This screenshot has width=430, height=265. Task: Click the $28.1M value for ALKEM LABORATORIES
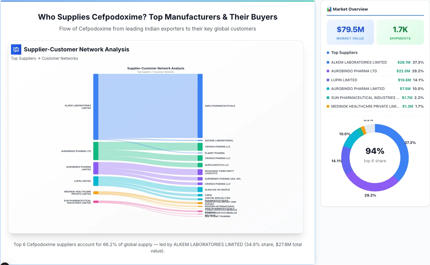[x=403, y=62]
